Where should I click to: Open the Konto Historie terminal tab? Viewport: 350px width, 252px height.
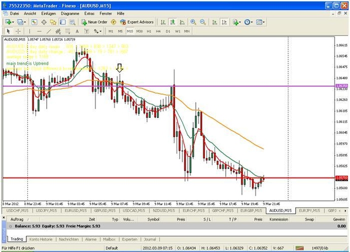[x=41, y=239]
